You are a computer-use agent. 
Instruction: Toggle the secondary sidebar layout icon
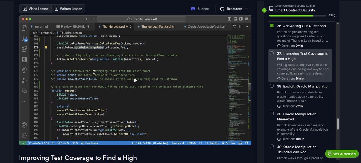click(x=241, y=19)
